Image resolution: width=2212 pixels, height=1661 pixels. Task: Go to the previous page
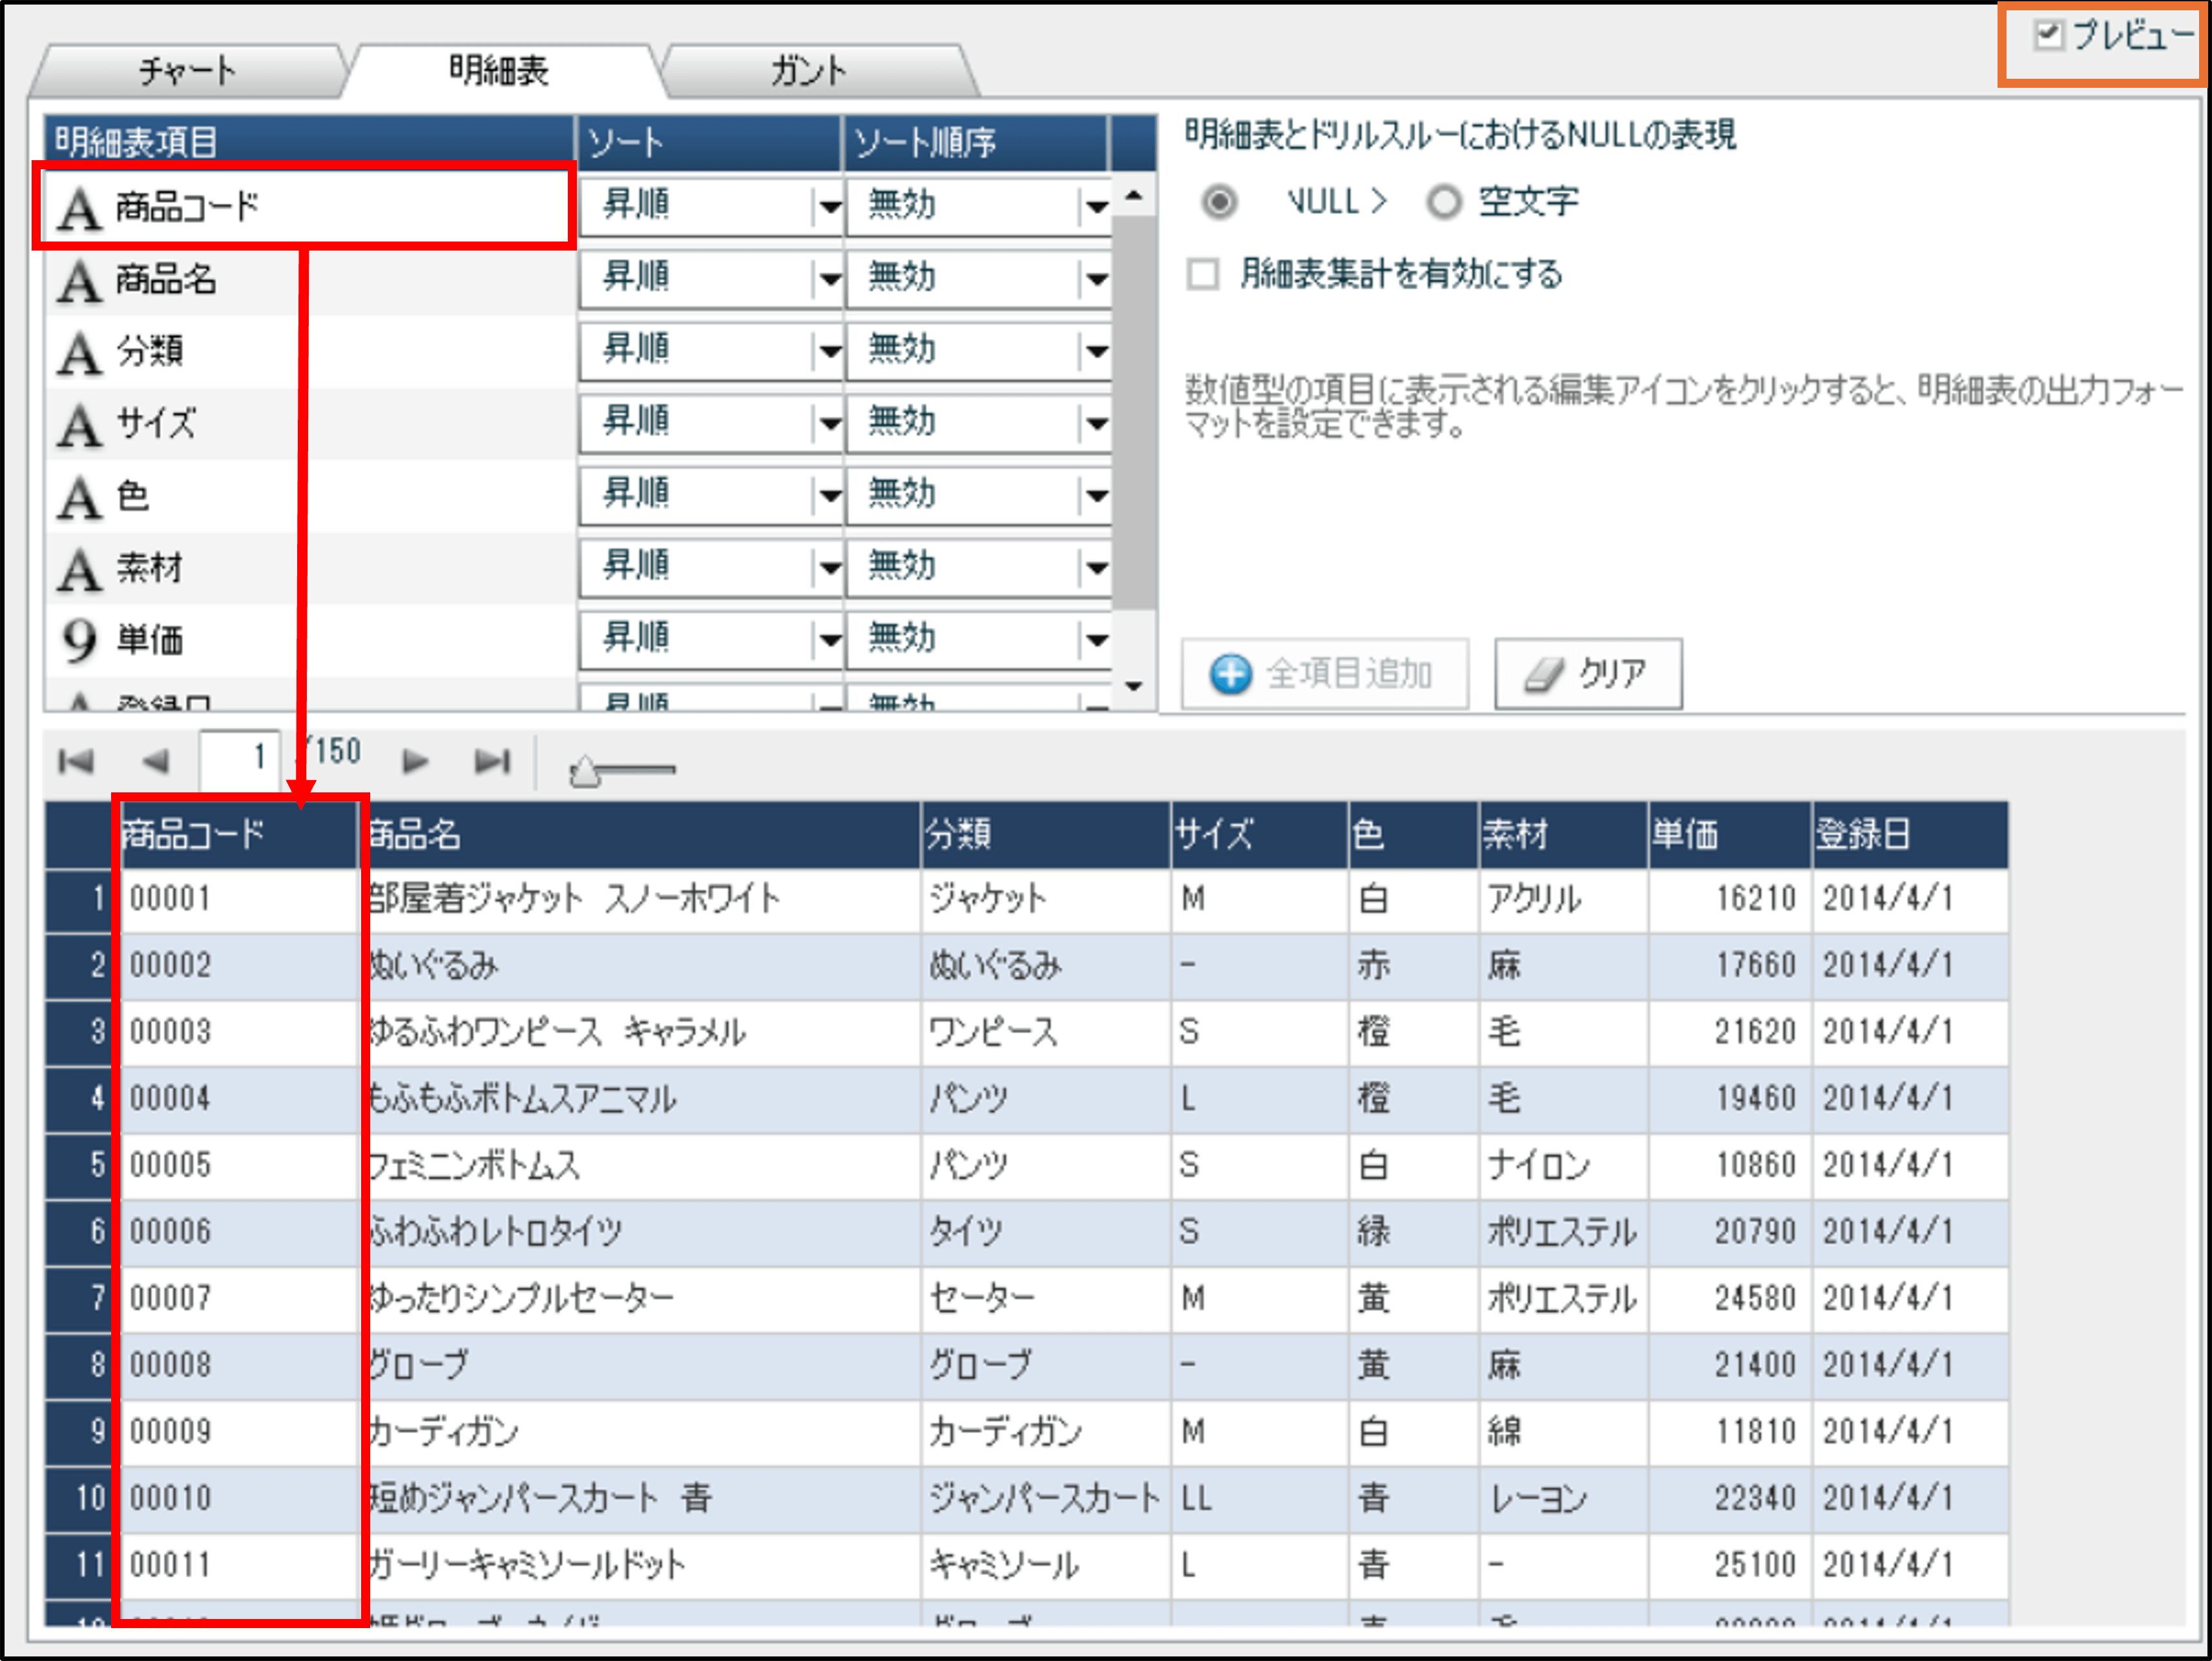pyautogui.click(x=155, y=761)
